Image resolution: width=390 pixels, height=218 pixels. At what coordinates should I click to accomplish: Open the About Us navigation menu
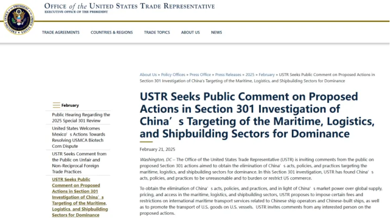click(x=190, y=32)
